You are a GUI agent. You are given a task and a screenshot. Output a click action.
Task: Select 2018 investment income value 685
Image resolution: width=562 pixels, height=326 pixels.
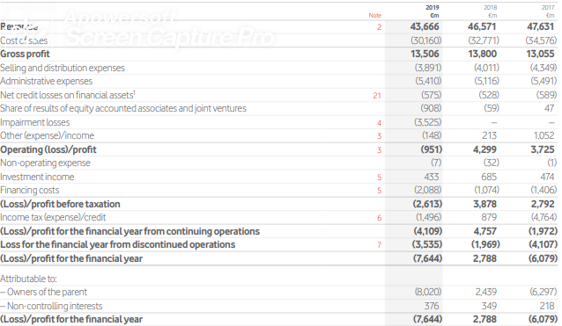[489, 177]
